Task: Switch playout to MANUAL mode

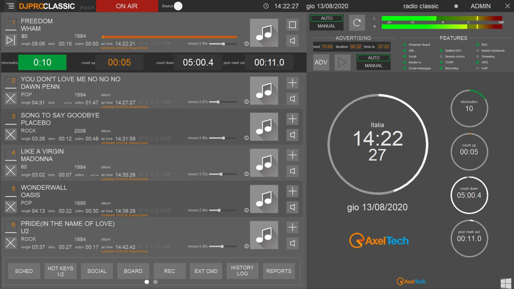Action: click(326, 26)
